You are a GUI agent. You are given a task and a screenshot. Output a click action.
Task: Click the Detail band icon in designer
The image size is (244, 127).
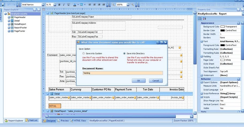click(x=52, y=94)
